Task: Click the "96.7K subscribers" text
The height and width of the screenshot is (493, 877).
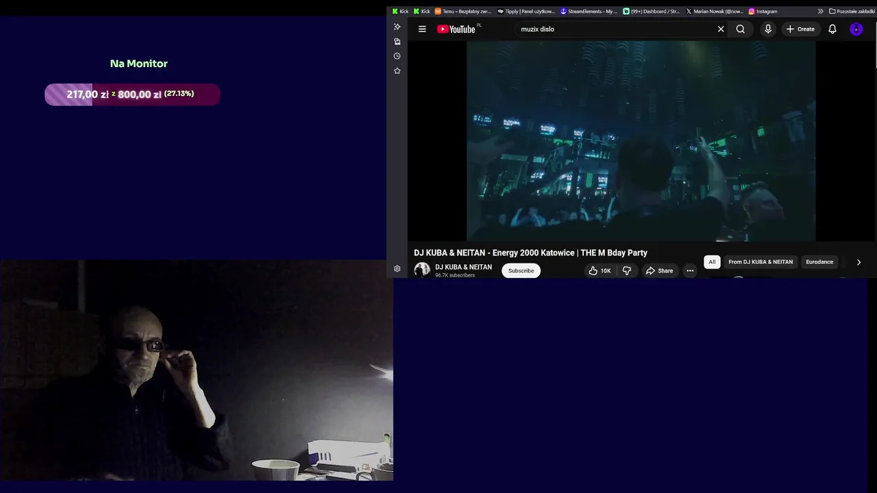Action: coord(455,275)
